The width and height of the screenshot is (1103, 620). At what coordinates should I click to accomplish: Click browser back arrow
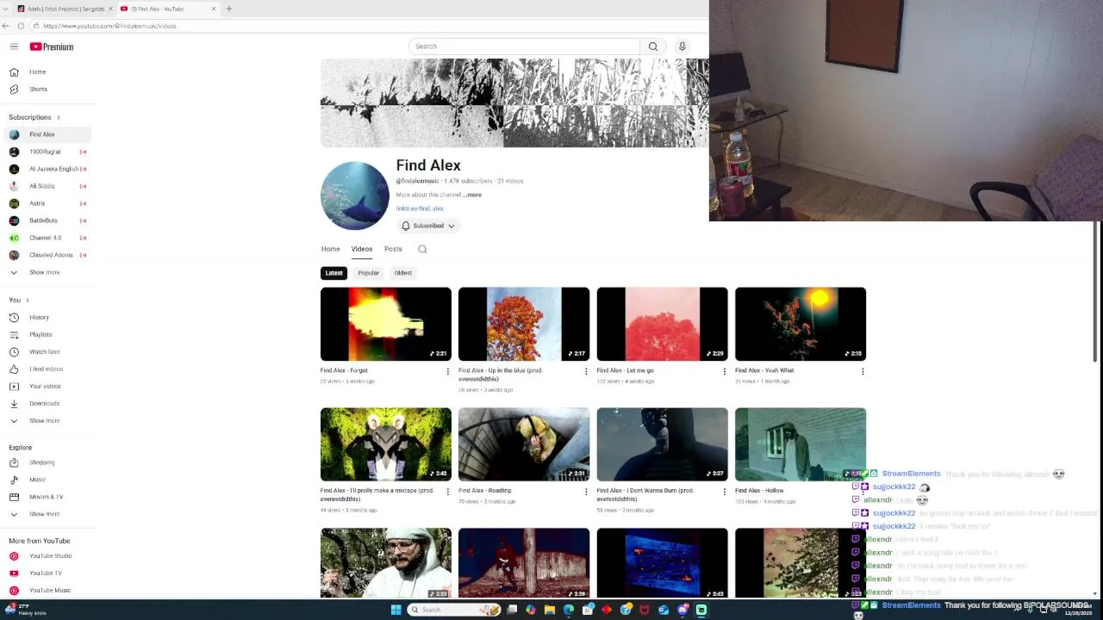pyautogui.click(x=7, y=26)
